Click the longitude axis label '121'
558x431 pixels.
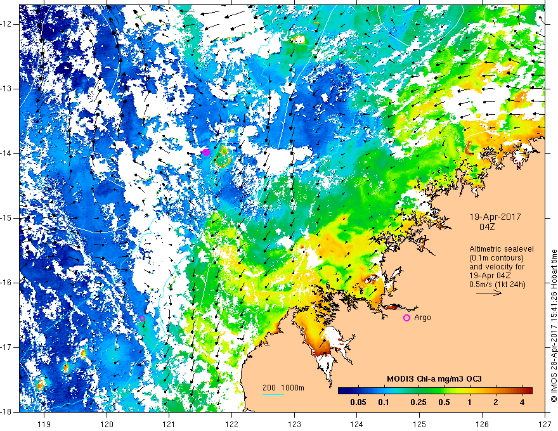click(x=169, y=424)
